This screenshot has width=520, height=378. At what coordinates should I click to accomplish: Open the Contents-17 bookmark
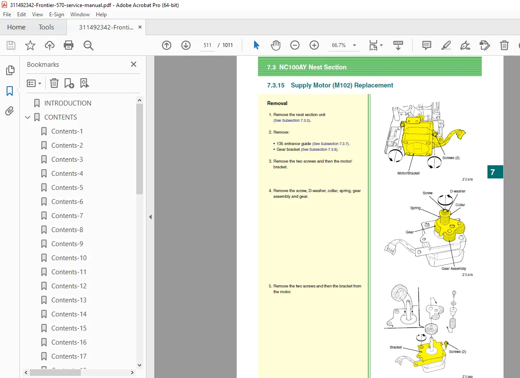(69, 356)
